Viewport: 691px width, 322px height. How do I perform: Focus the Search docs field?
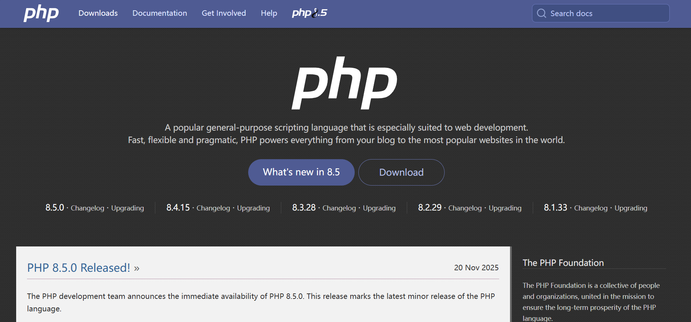pos(601,13)
